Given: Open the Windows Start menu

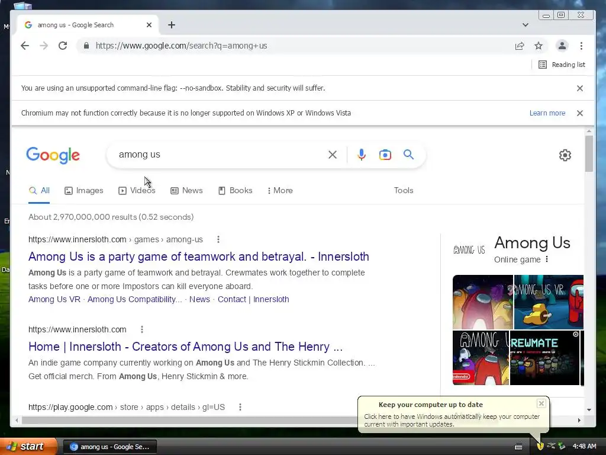Looking at the screenshot, I should coord(28,446).
